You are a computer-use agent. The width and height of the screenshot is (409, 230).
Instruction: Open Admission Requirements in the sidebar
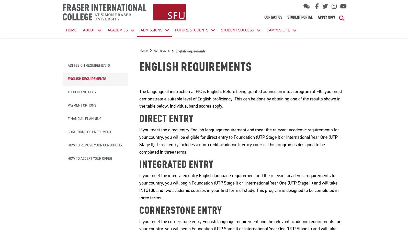point(95,66)
